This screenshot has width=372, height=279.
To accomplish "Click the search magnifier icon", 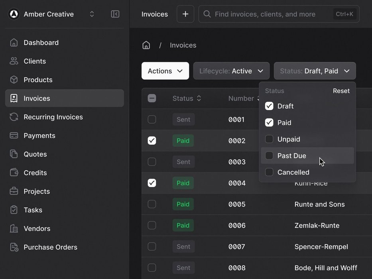I will tap(207, 14).
